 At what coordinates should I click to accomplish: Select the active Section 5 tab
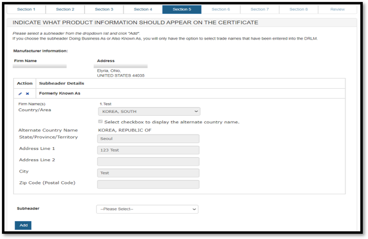[182, 9]
